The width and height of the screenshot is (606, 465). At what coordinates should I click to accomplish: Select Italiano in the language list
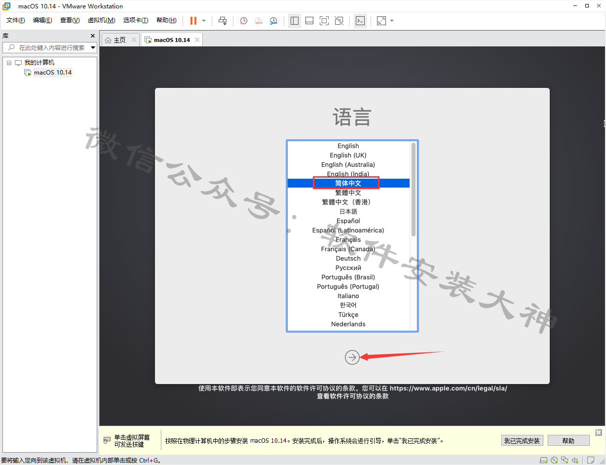pos(348,296)
